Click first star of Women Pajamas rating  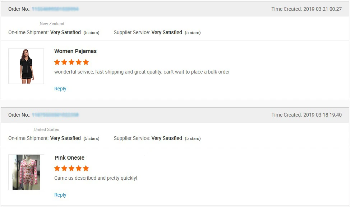tap(57, 62)
